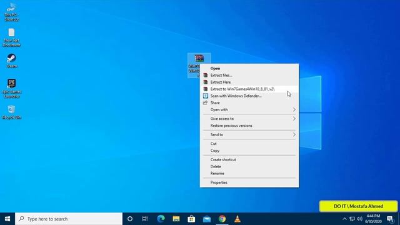The width and height of the screenshot is (400, 225).
Task: Expand the Send to submenu
Action: tap(249, 135)
